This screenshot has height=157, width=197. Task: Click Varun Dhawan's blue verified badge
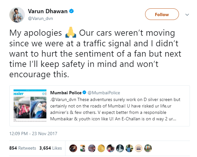pyautogui.click(x=72, y=11)
